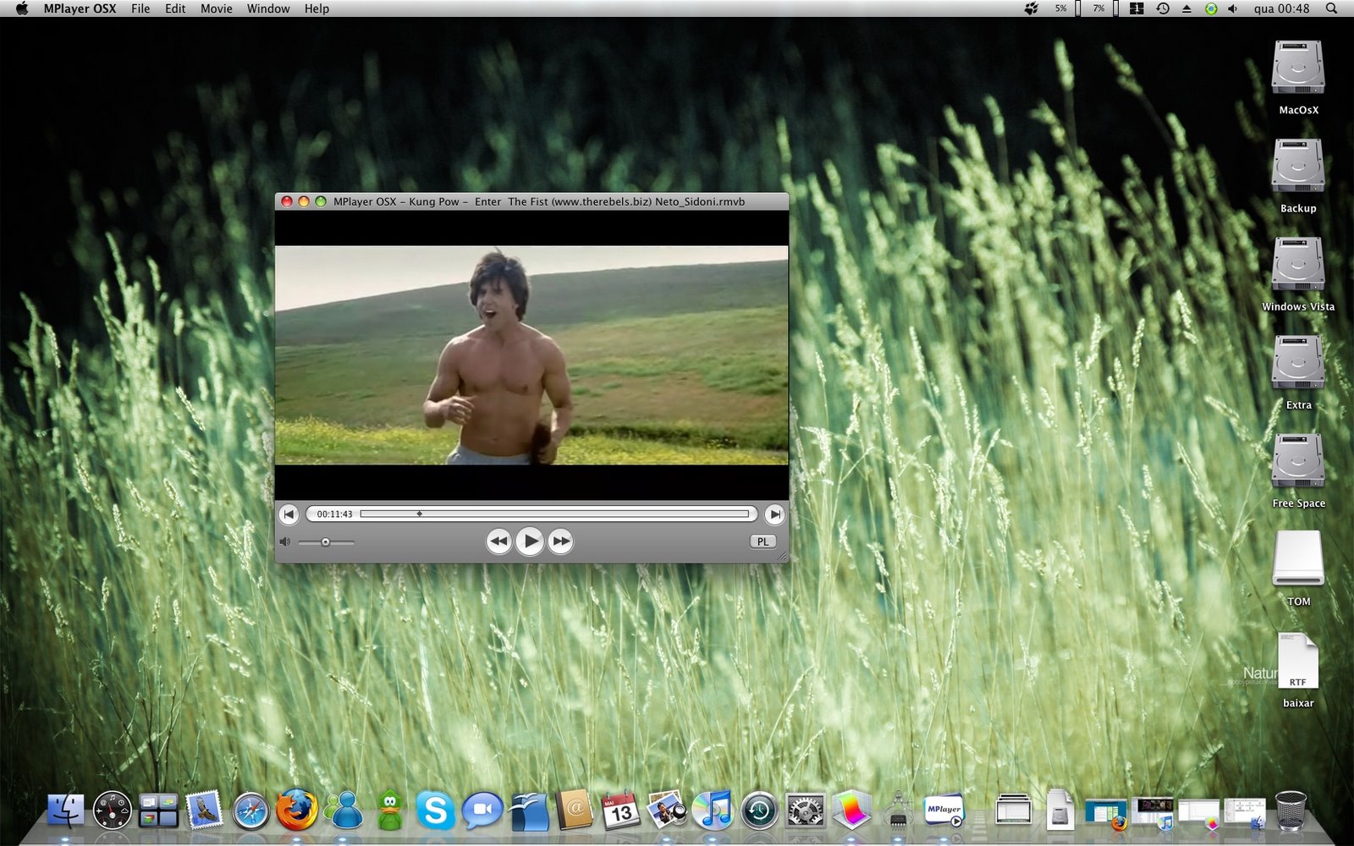Open Skype from the dock
Image resolution: width=1354 pixels, height=846 pixels.
[x=434, y=810]
